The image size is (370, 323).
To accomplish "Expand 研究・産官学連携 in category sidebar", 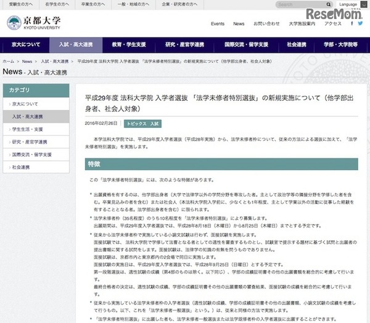I will [36, 142].
